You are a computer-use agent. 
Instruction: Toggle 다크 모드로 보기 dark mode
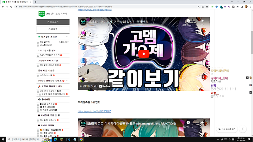227,129
